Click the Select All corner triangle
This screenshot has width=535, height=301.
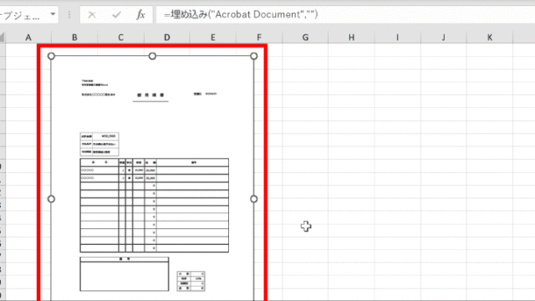coord(2,37)
